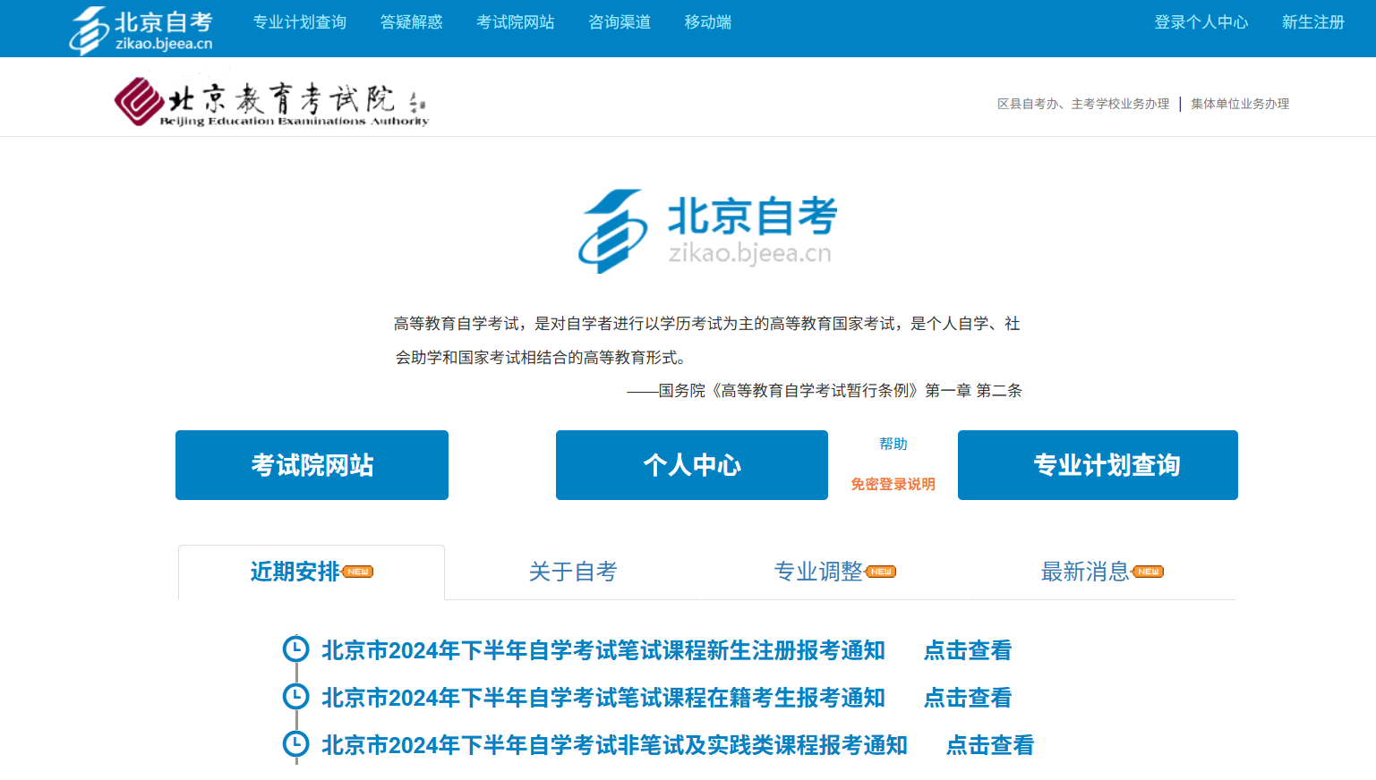Click the large center 北京自考 zikao.bjeea.cn logo
1376x780 pixels.
[707, 231]
